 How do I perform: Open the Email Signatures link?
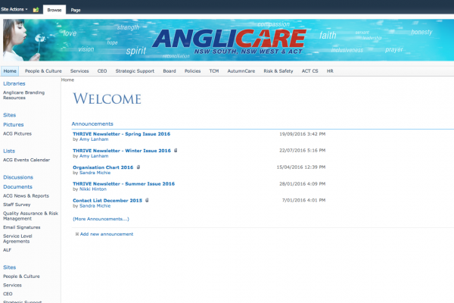pos(22,227)
